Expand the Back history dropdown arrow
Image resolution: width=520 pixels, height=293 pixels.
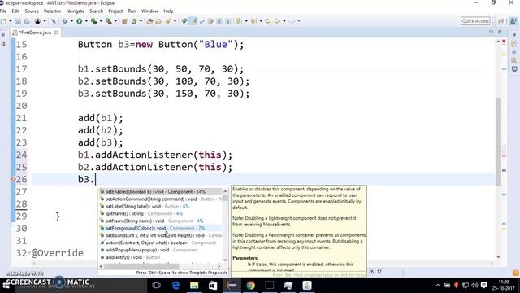coord(284,21)
